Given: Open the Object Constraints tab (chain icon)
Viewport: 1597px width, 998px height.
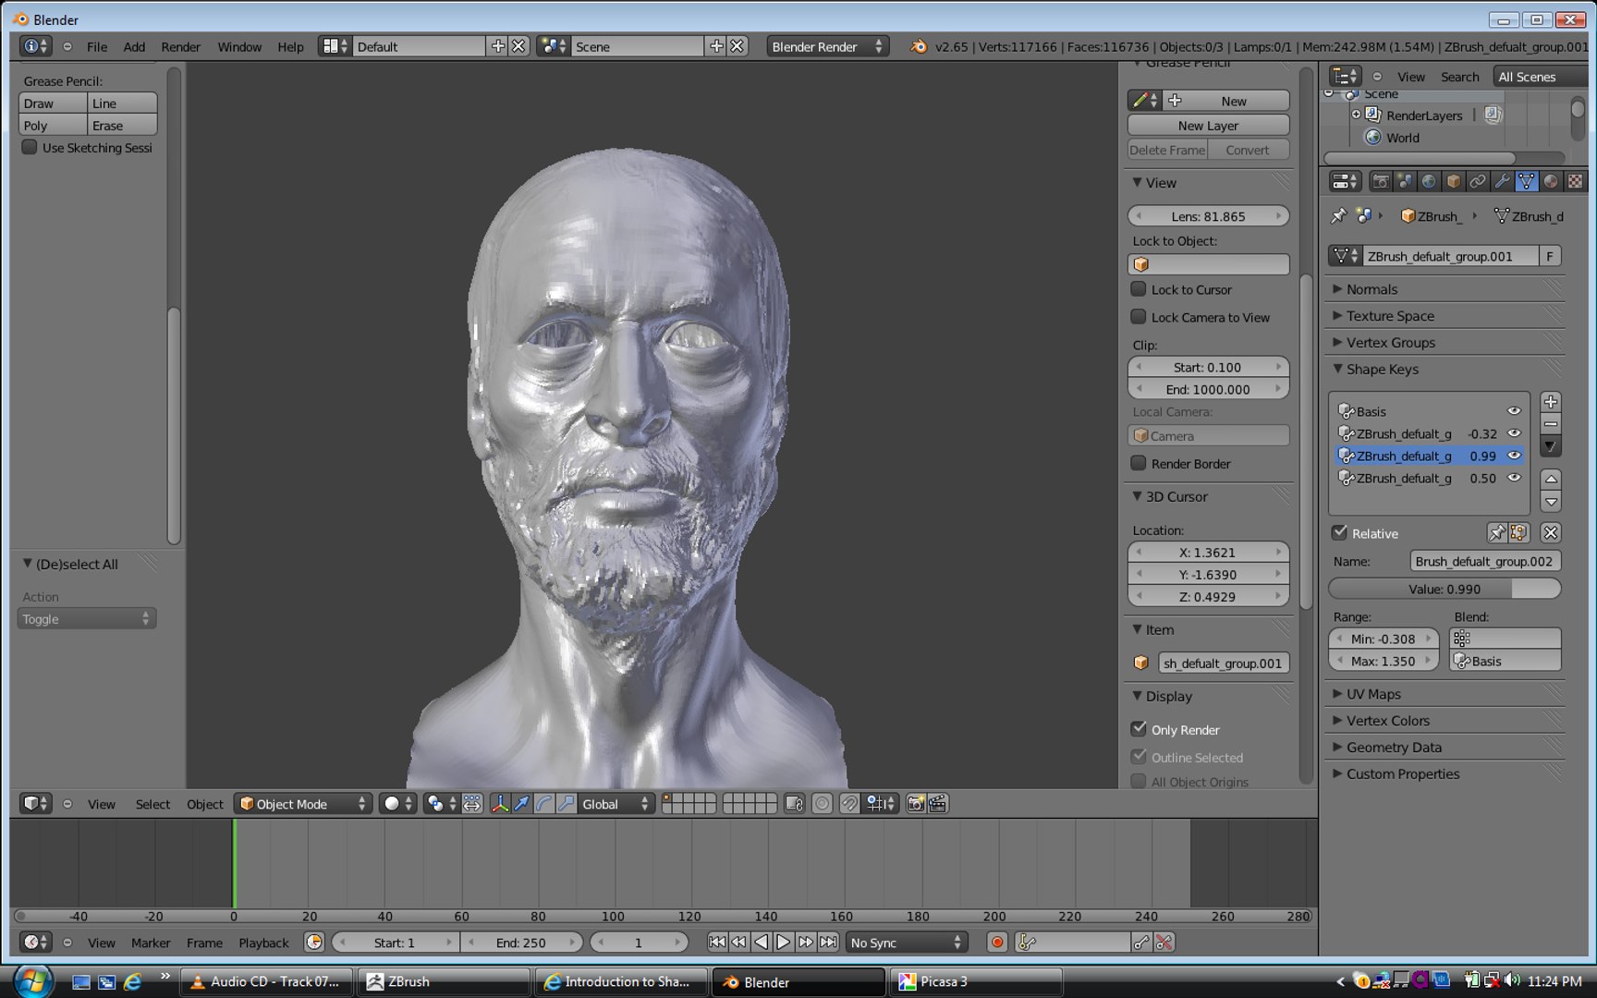Looking at the screenshot, I should pos(1477,181).
